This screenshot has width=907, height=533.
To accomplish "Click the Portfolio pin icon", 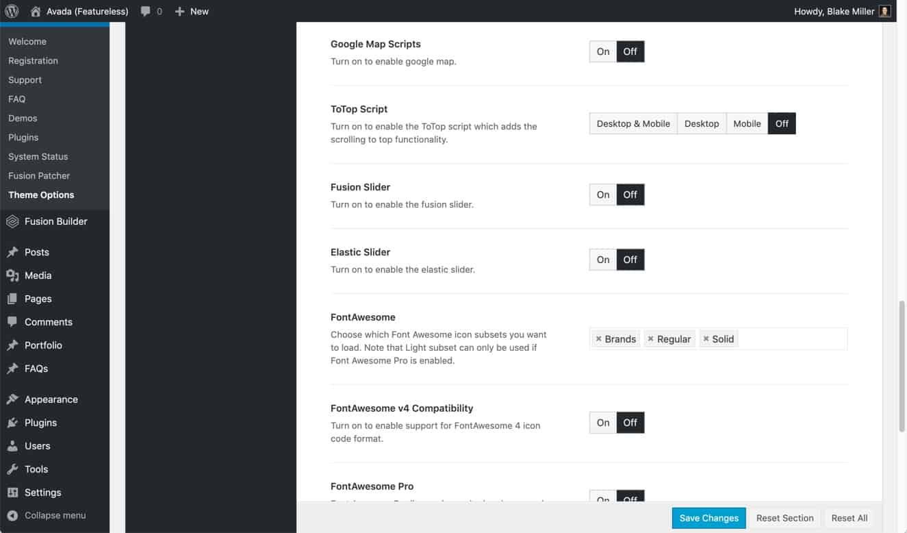I will pos(12,345).
